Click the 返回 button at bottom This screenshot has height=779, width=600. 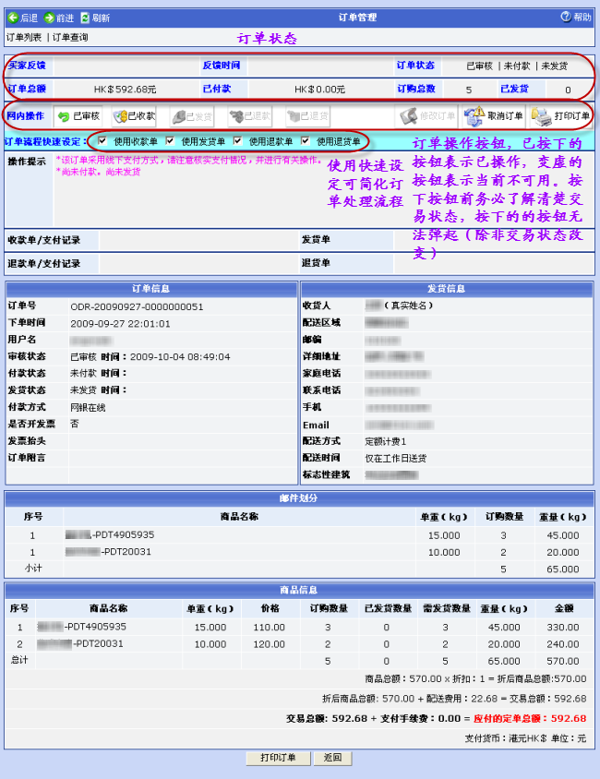coord(332,758)
